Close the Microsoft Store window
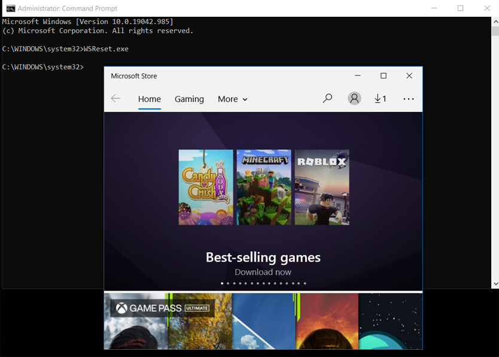Viewport: 499px width, 357px height. click(x=409, y=76)
